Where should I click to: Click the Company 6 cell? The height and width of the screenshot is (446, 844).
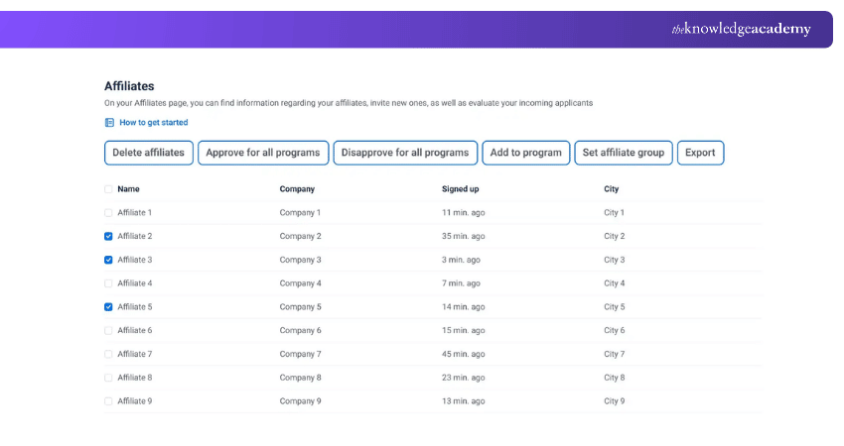pyautogui.click(x=300, y=330)
